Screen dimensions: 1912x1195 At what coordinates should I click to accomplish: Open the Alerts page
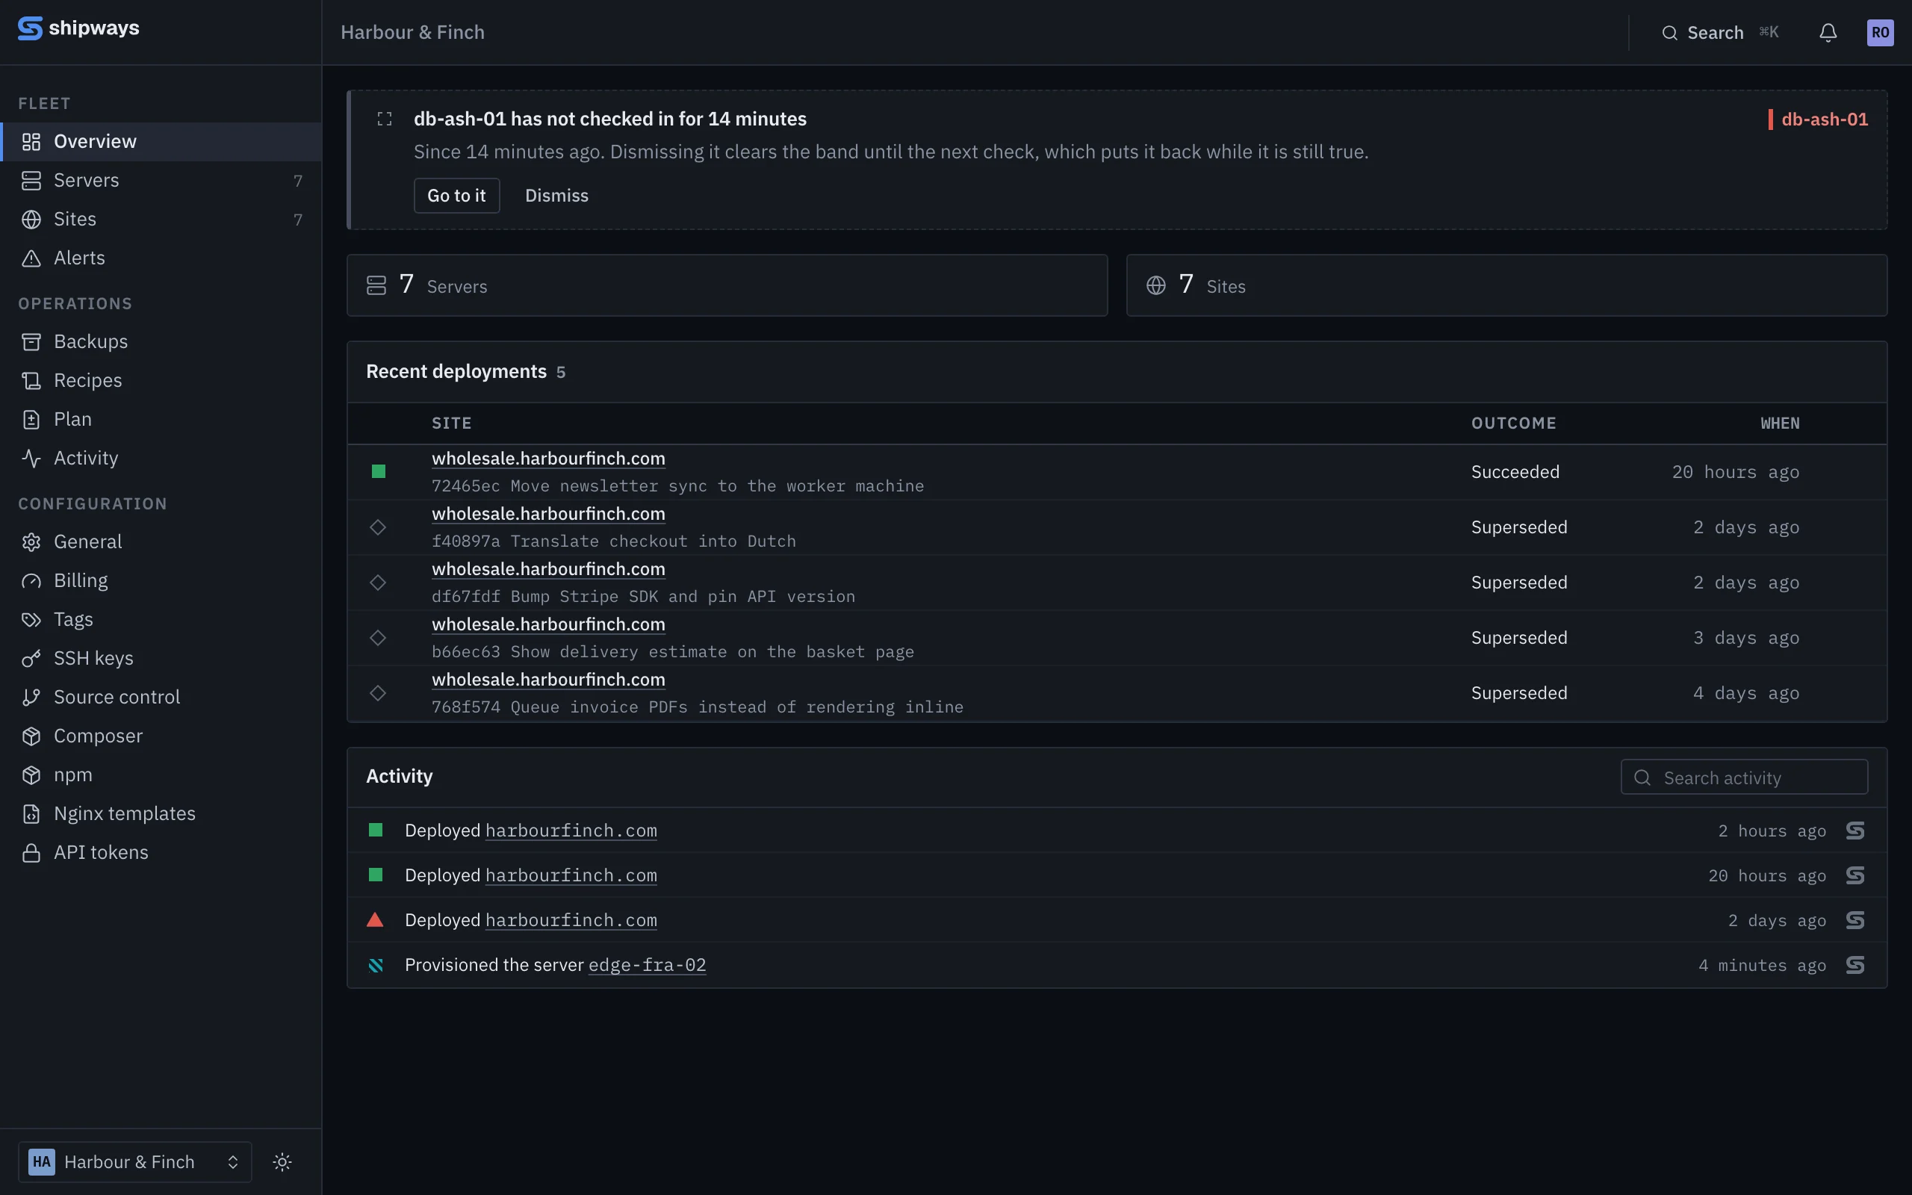[x=161, y=258]
